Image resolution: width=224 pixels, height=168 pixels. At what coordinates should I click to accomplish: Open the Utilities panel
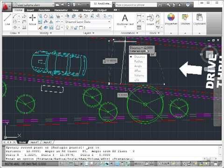pos(185,19)
